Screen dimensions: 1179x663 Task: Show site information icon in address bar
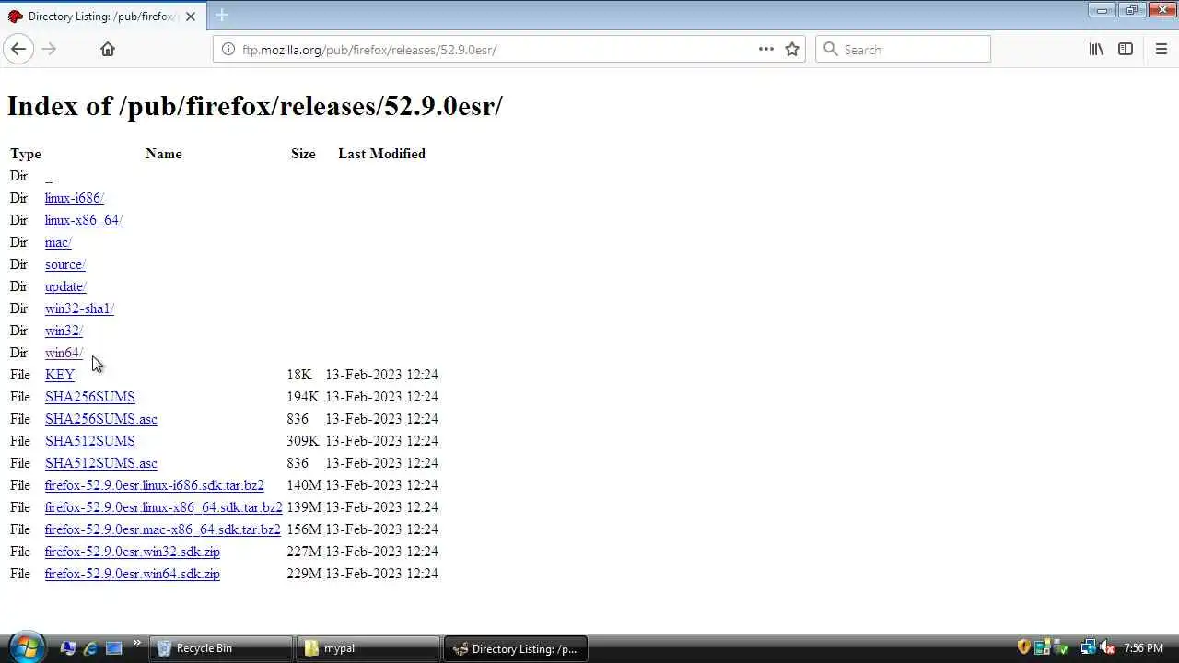pyautogui.click(x=228, y=50)
